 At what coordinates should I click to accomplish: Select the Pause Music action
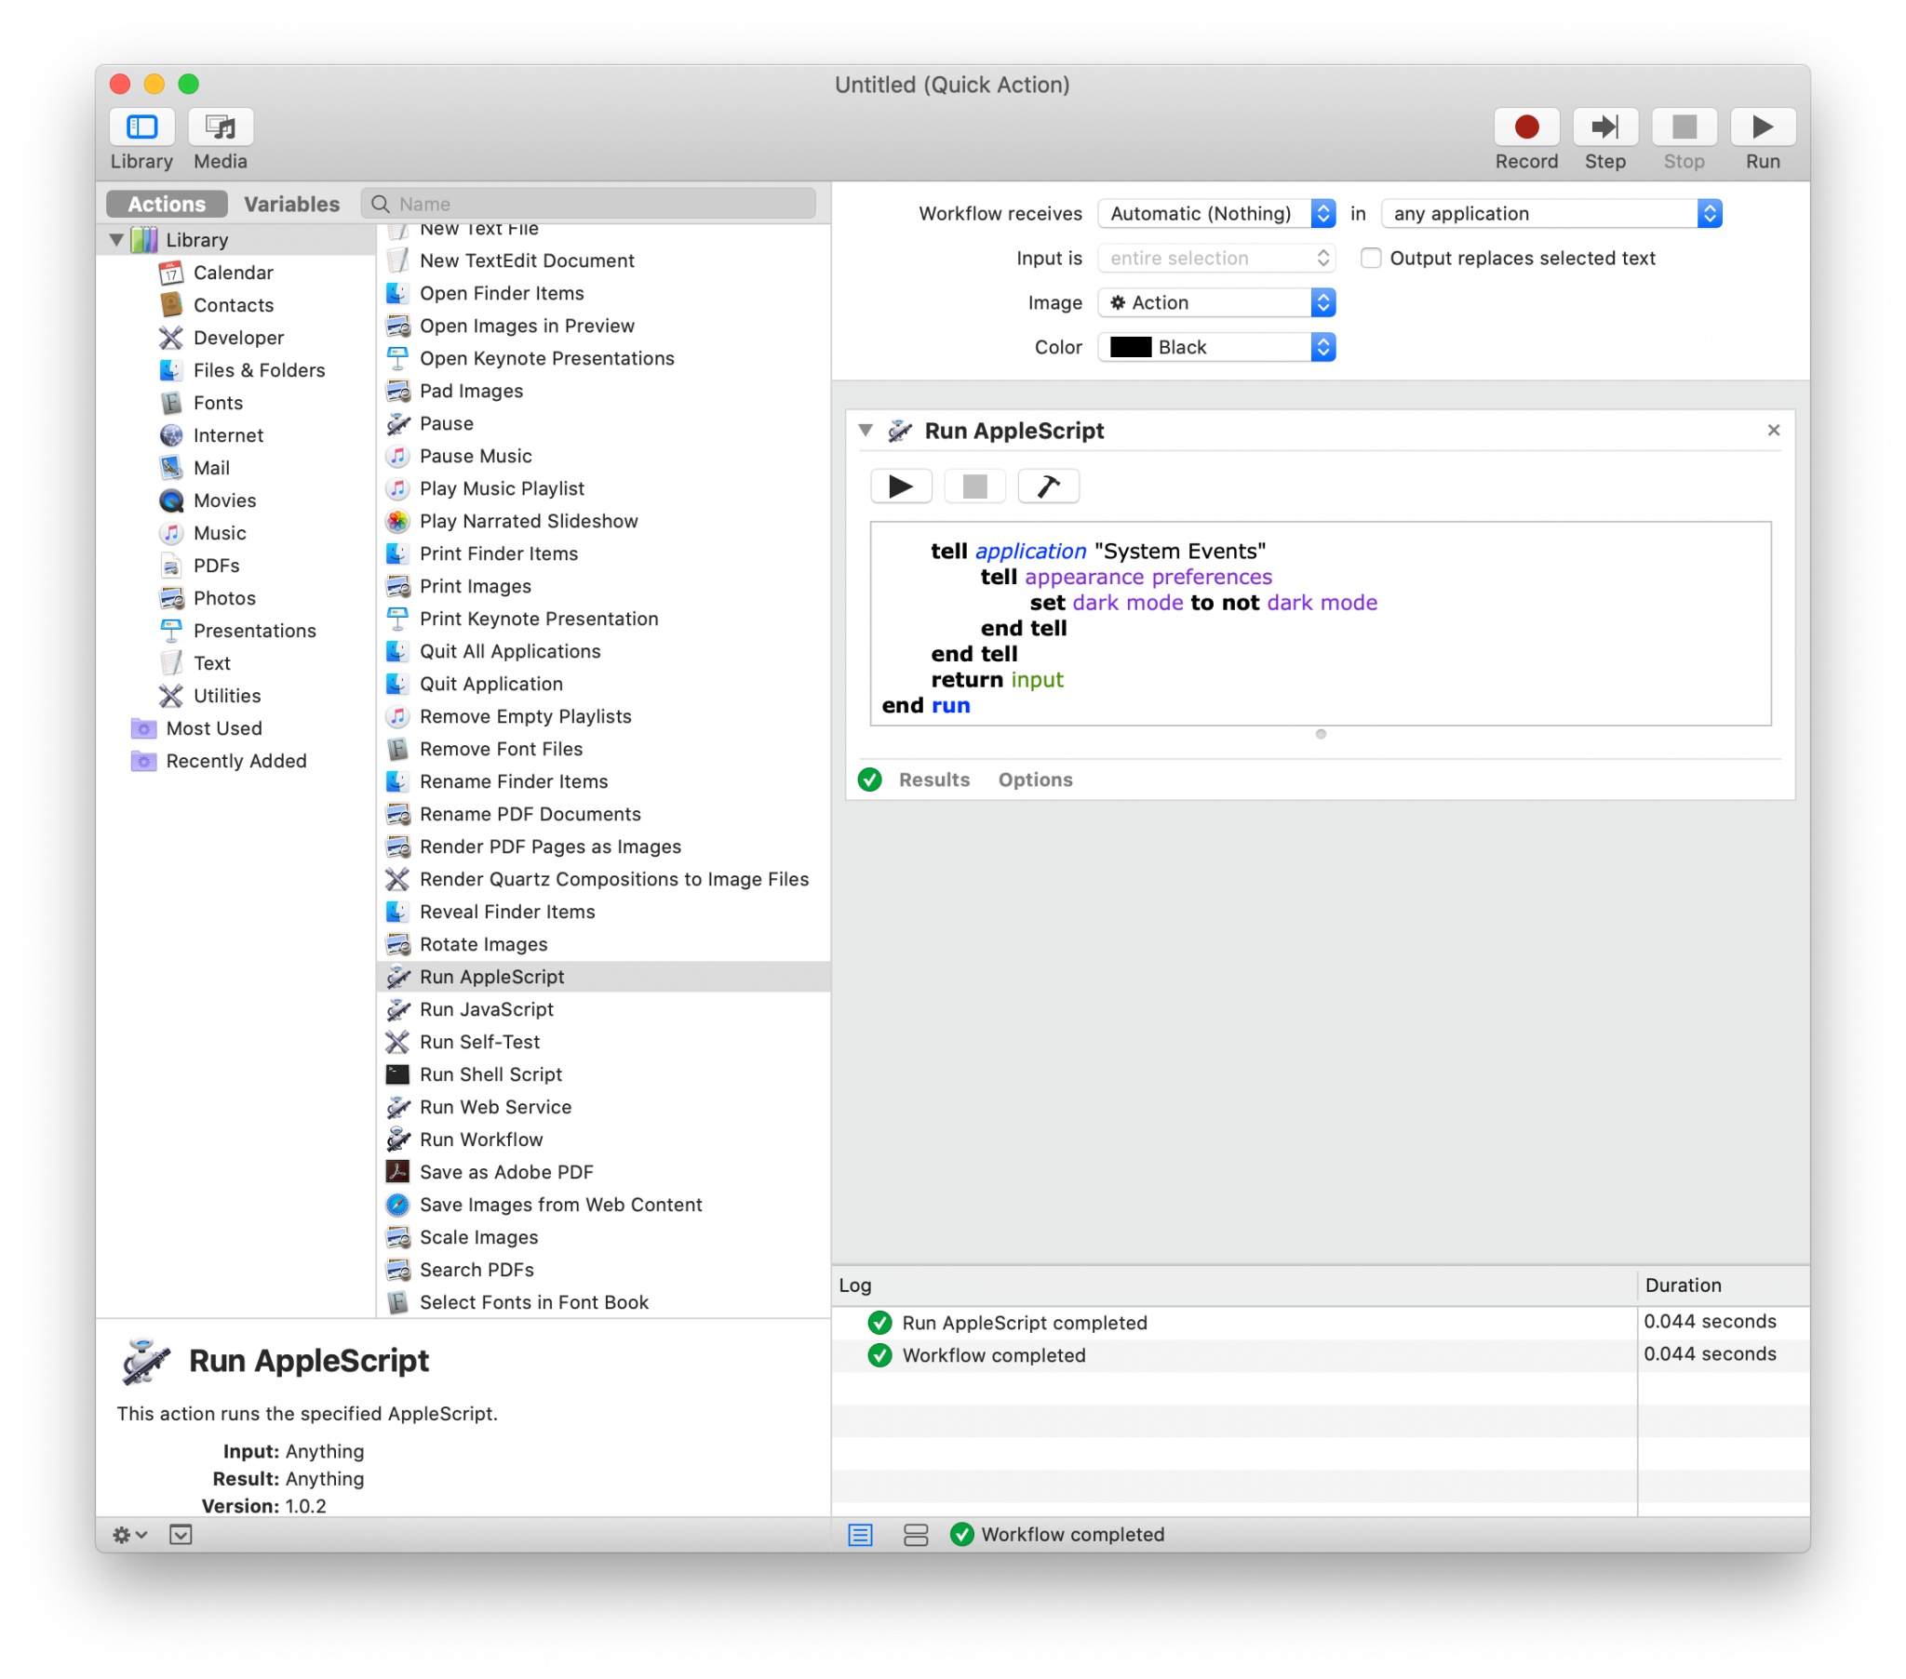click(603, 456)
